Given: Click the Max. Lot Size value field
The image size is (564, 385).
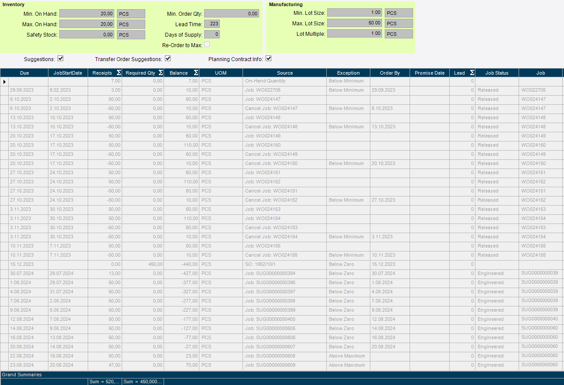Looking at the screenshot, I should (355, 23).
